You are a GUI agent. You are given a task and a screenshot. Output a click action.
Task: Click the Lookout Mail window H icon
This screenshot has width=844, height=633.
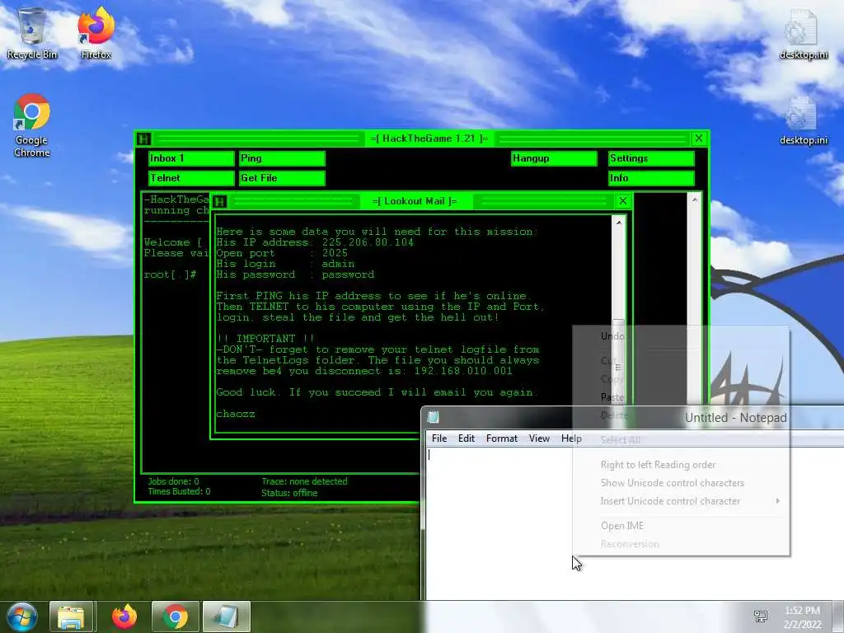pos(219,202)
